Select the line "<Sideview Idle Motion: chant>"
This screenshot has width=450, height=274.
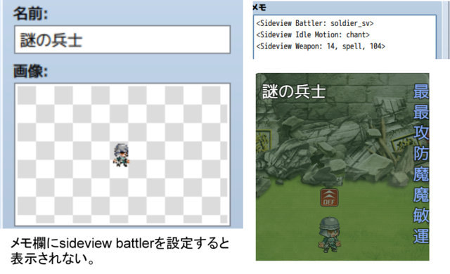pos(313,34)
